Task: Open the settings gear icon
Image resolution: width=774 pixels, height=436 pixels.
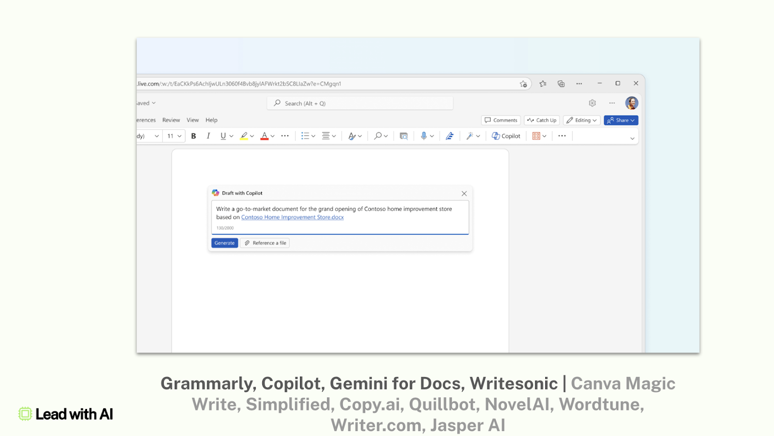Action: (592, 103)
